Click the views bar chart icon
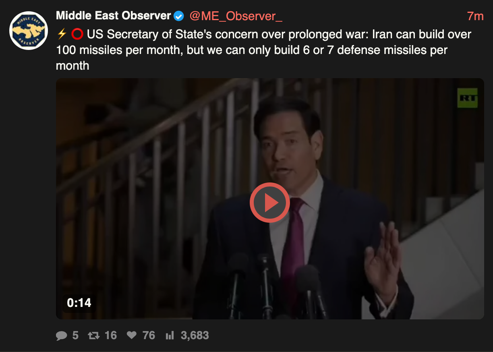Image resolution: width=493 pixels, height=352 pixels. coord(170,335)
